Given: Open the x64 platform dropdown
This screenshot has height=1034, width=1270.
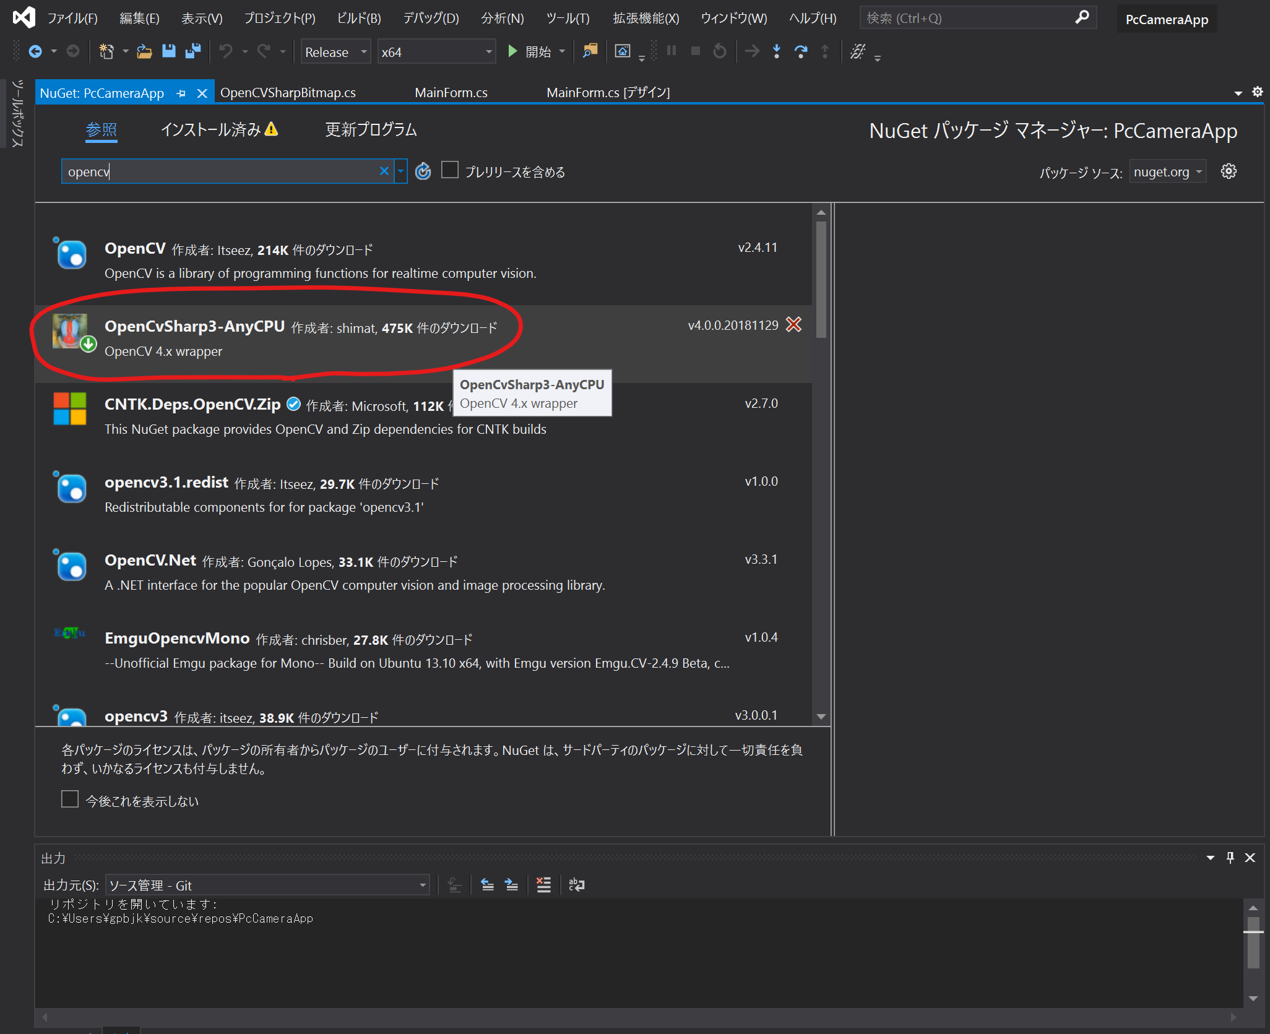Looking at the screenshot, I should tap(436, 52).
